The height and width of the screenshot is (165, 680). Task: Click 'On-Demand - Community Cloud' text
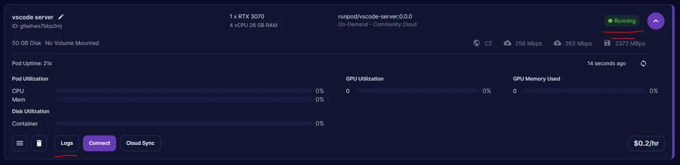coord(377,24)
